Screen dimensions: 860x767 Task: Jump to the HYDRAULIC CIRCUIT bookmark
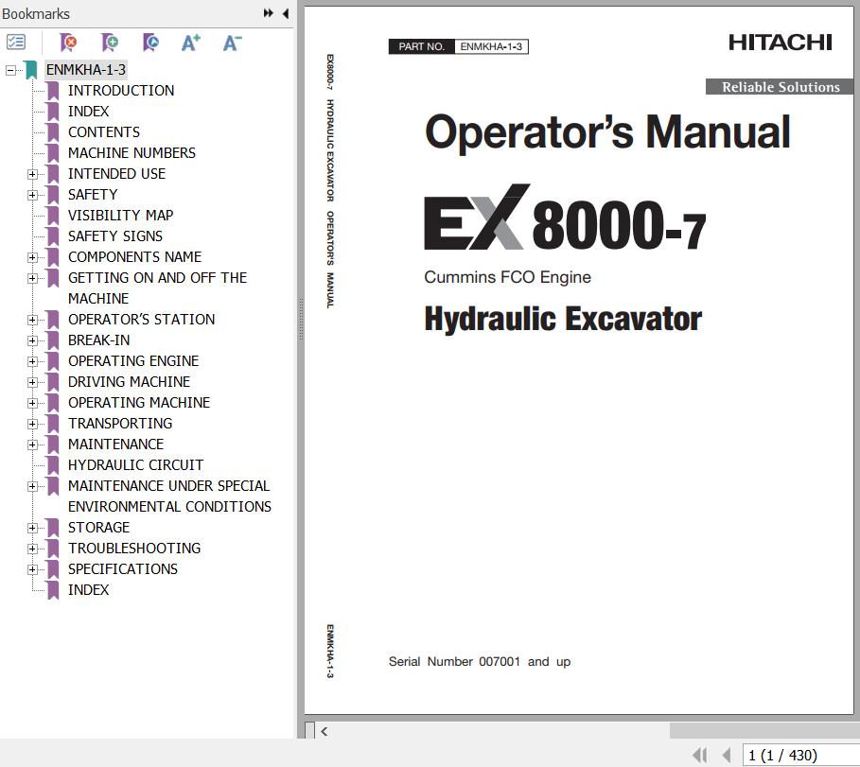[135, 465]
